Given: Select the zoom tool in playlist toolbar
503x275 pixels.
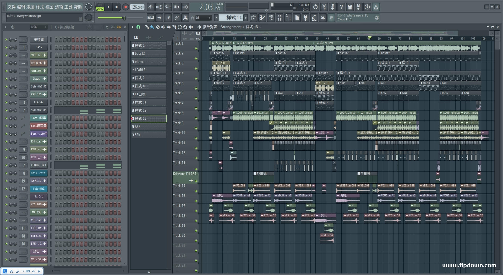Looking at the screenshot, I should [x=185, y=27].
